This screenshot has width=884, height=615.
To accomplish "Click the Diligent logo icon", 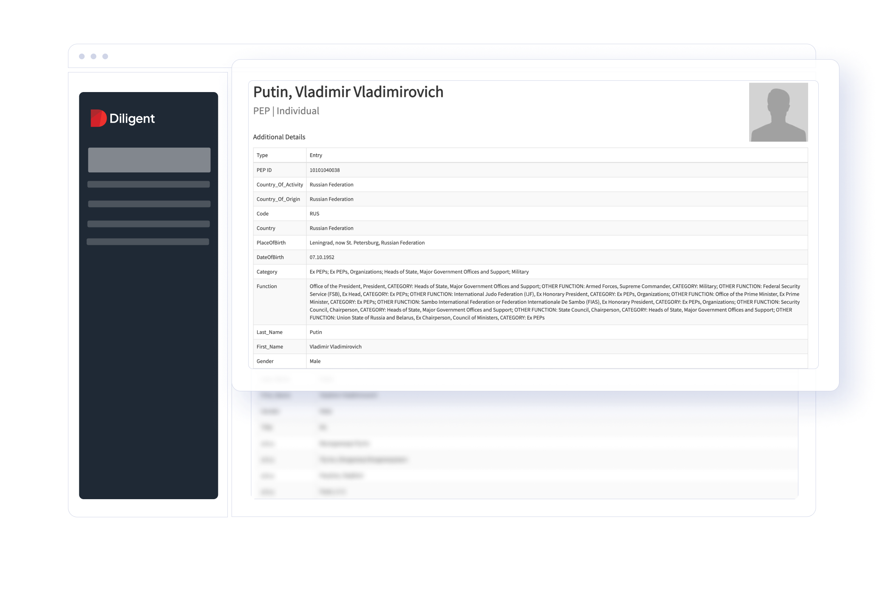I will [x=98, y=118].
